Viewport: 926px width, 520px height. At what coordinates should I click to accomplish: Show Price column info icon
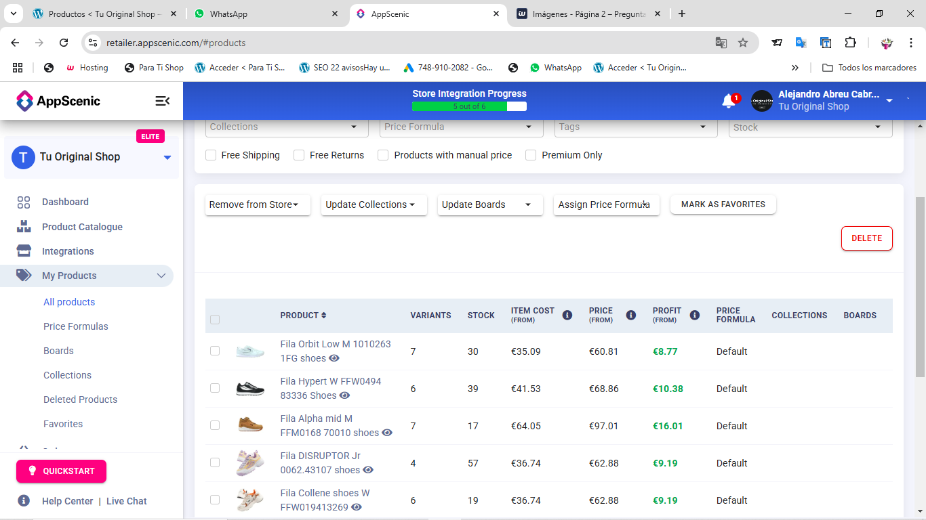click(631, 315)
